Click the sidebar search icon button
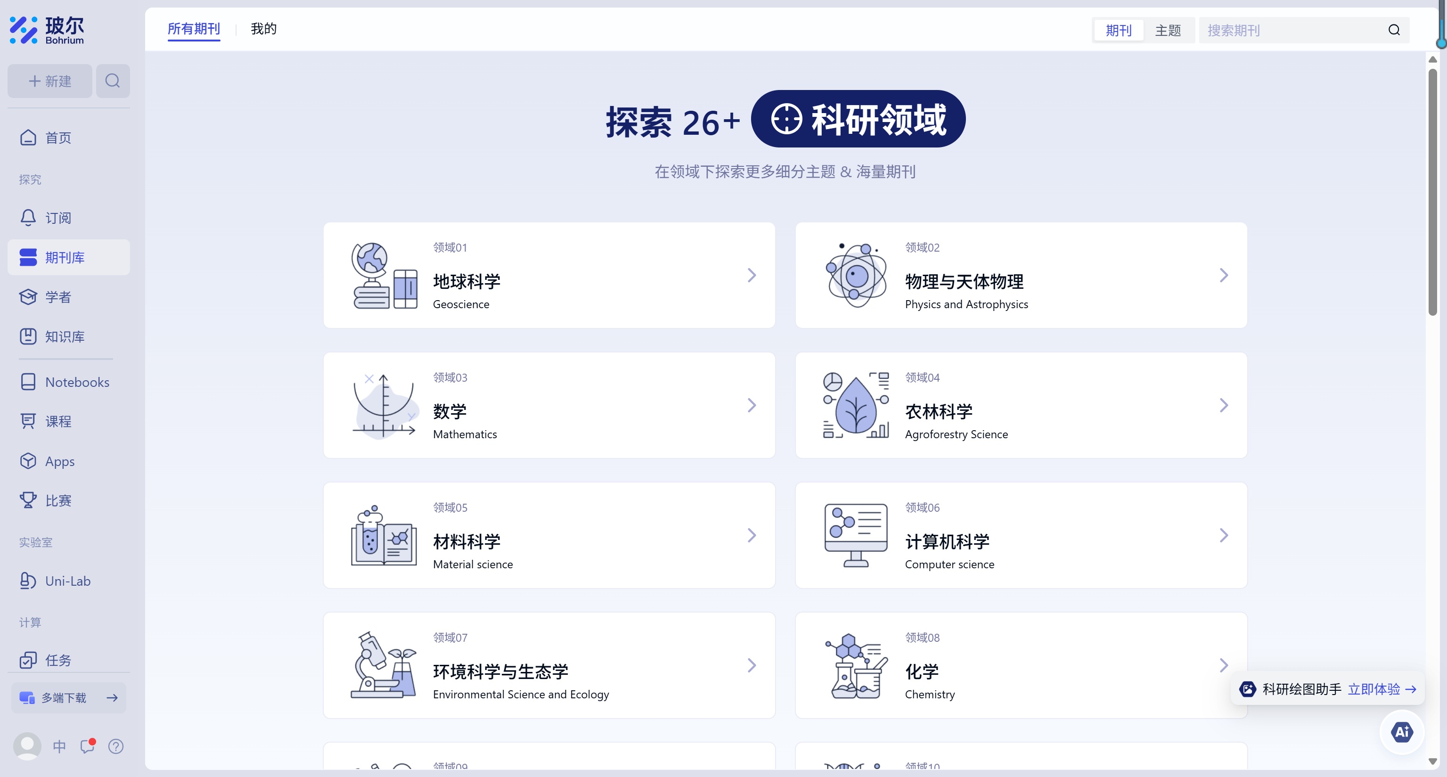This screenshot has height=777, width=1447. pyautogui.click(x=112, y=81)
